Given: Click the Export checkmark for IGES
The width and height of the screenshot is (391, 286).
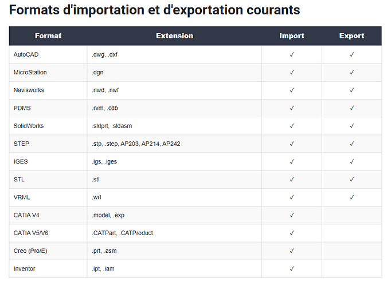Looking at the screenshot, I should pyautogui.click(x=351, y=161).
